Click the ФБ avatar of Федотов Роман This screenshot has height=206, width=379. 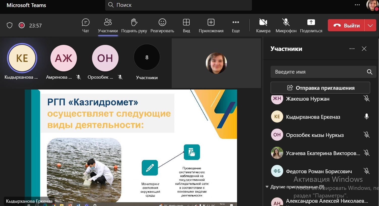pyautogui.click(x=277, y=171)
